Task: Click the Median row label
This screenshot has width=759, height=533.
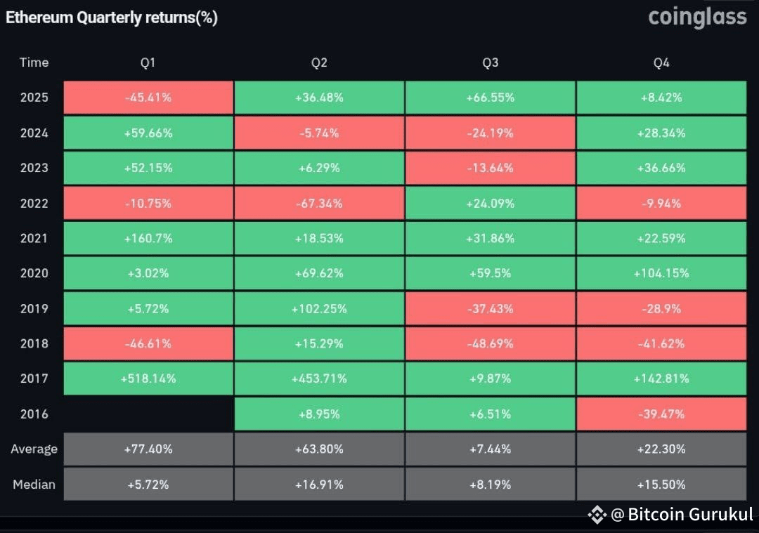Action: (34, 484)
